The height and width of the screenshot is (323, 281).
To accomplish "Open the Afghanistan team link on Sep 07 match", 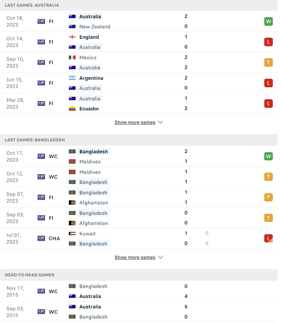I will [x=93, y=203].
